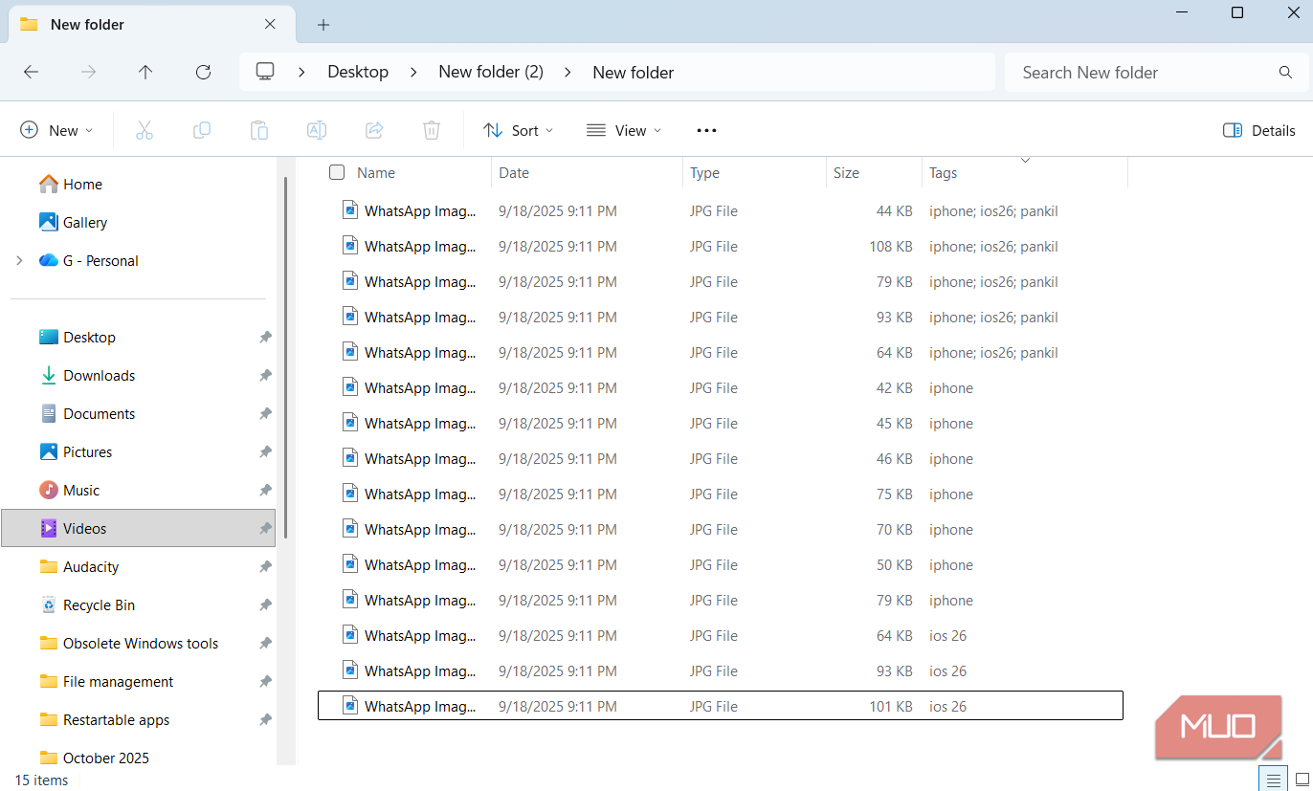Click the This PC monitor icon
1313x791 pixels.
click(265, 72)
